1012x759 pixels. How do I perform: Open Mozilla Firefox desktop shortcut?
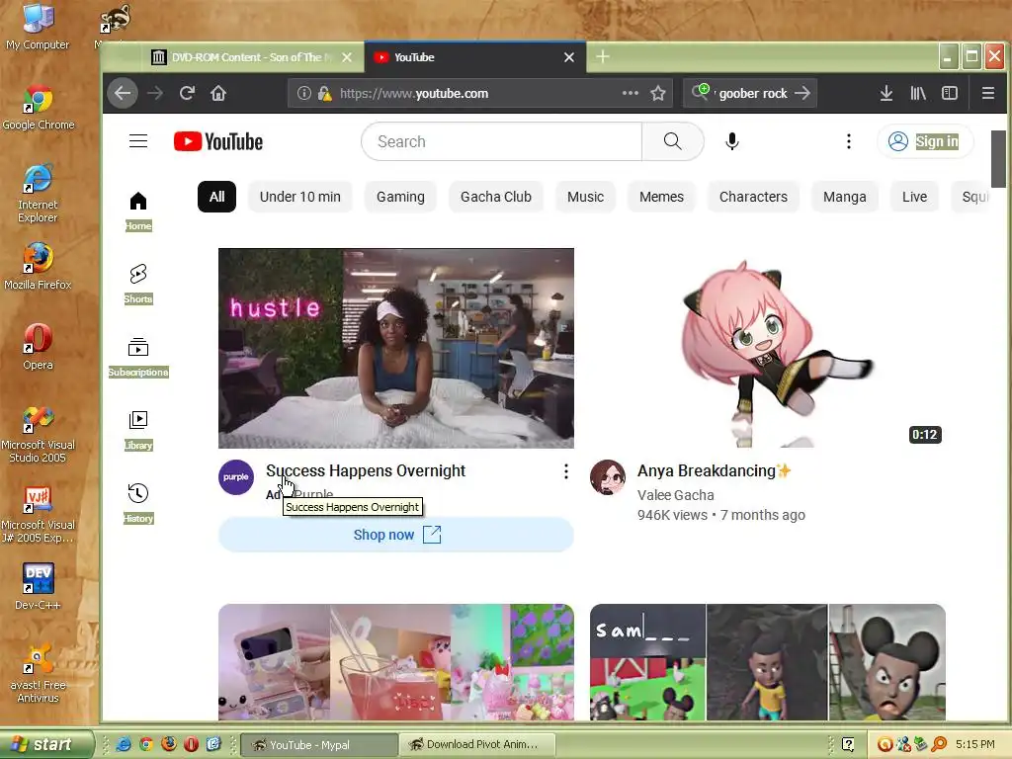pyautogui.click(x=39, y=266)
